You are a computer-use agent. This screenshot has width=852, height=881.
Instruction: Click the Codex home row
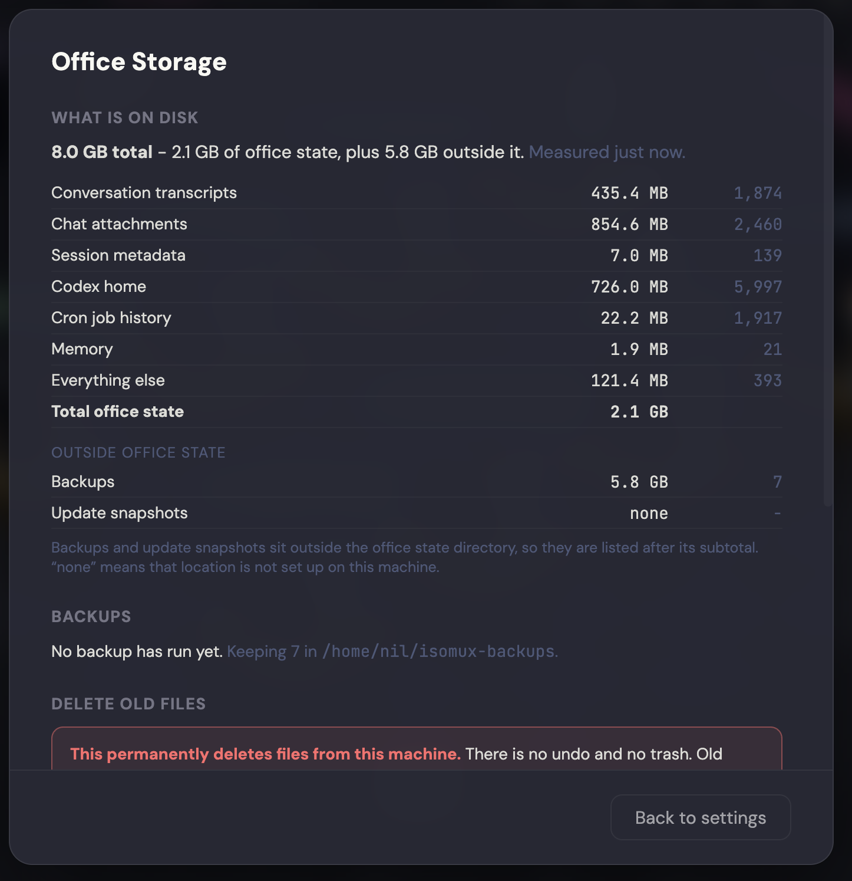point(417,287)
